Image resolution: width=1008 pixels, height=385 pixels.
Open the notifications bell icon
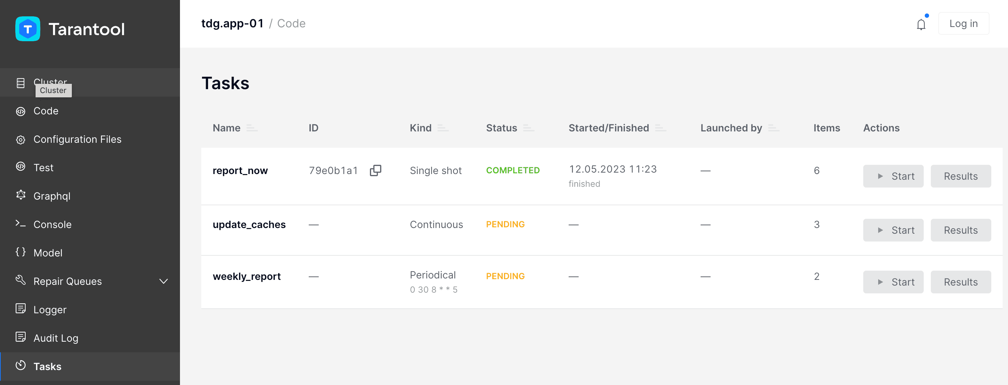click(x=921, y=24)
